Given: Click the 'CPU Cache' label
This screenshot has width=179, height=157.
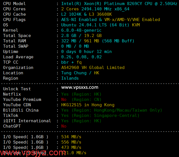Looking at the screenshot, I should pos(14,14).
